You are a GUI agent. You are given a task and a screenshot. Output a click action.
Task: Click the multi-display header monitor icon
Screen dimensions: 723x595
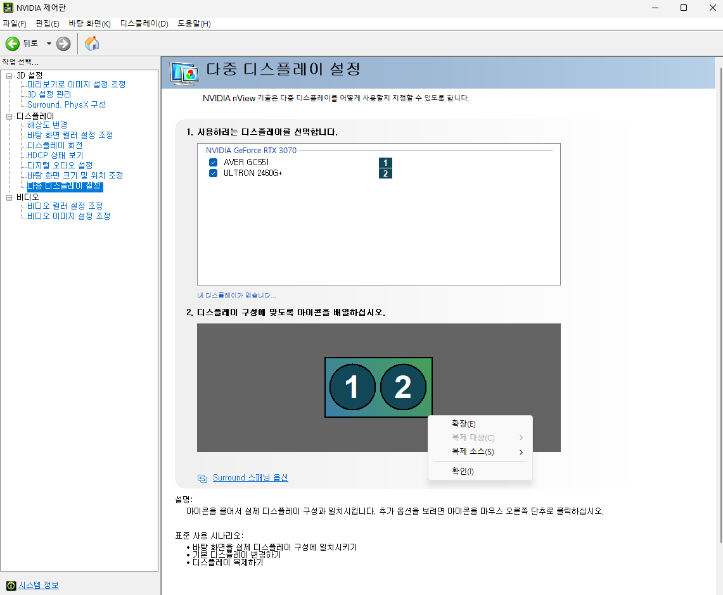(x=184, y=73)
